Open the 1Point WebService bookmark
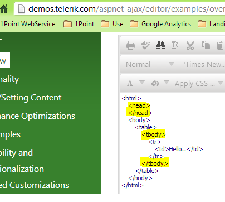225x202 pixels. coord(28,24)
